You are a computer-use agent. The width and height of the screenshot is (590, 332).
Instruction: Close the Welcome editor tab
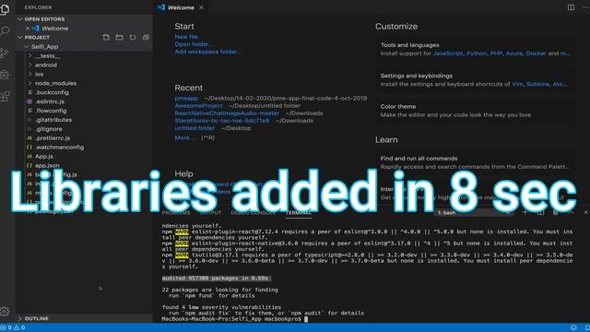201,7
